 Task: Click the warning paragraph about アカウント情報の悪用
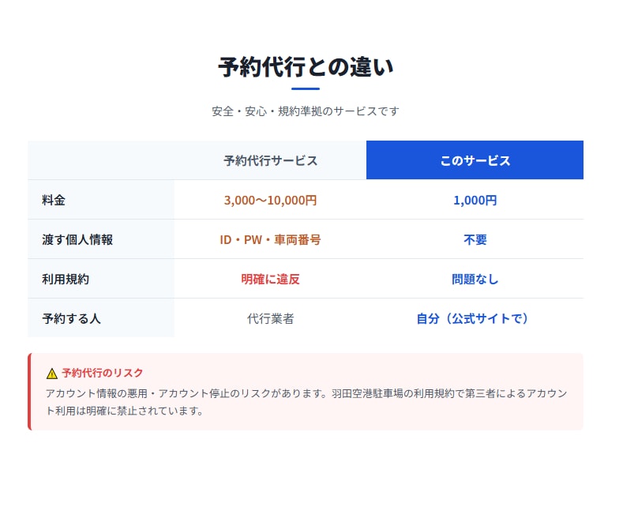[306, 402]
